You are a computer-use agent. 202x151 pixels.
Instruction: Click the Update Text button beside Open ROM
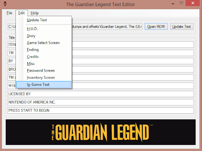(182, 27)
